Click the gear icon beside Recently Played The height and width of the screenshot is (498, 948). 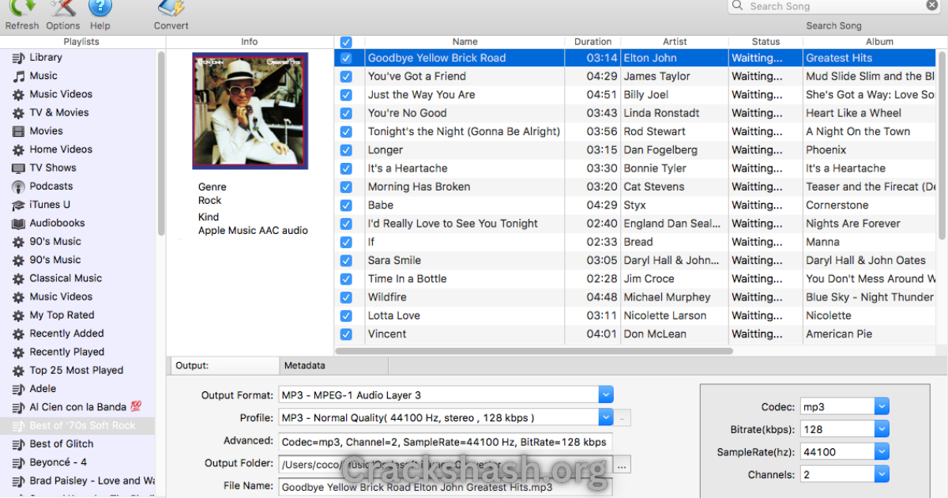pos(18,353)
